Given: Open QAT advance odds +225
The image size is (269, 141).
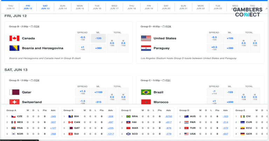Looking at the screenshot, I should (110, 128).
